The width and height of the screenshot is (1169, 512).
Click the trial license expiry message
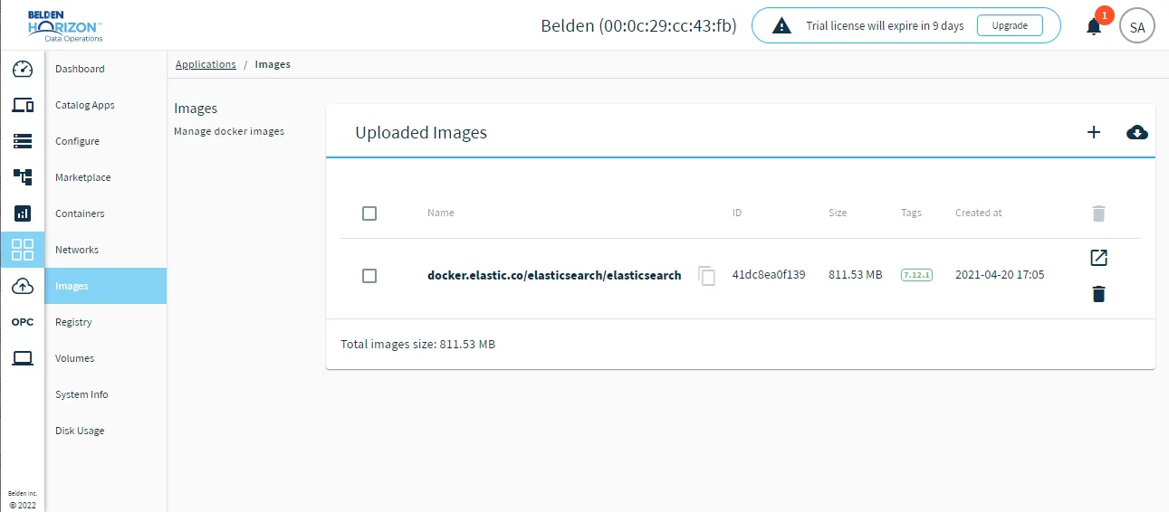coord(886,26)
